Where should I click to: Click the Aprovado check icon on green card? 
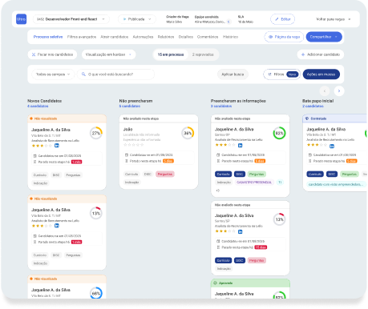(x=215, y=283)
